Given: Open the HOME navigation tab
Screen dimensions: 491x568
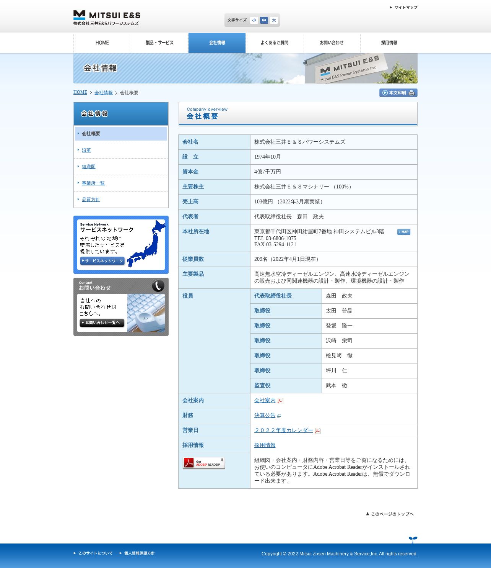Looking at the screenshot, I should coord(102,43).
